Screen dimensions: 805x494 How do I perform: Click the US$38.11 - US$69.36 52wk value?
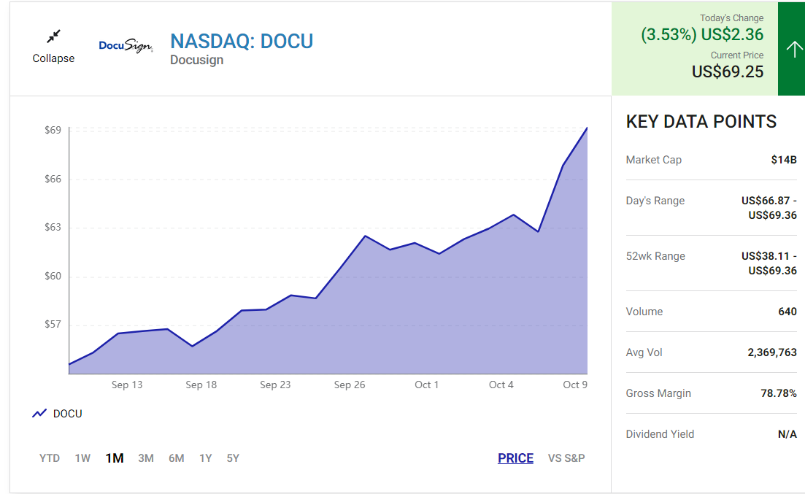click(769, 263)
